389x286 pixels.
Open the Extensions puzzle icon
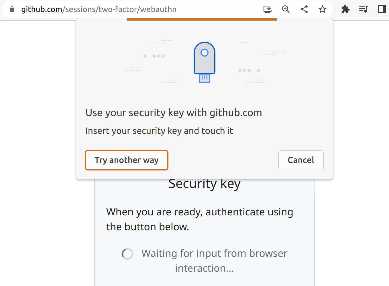coord(345,9)
